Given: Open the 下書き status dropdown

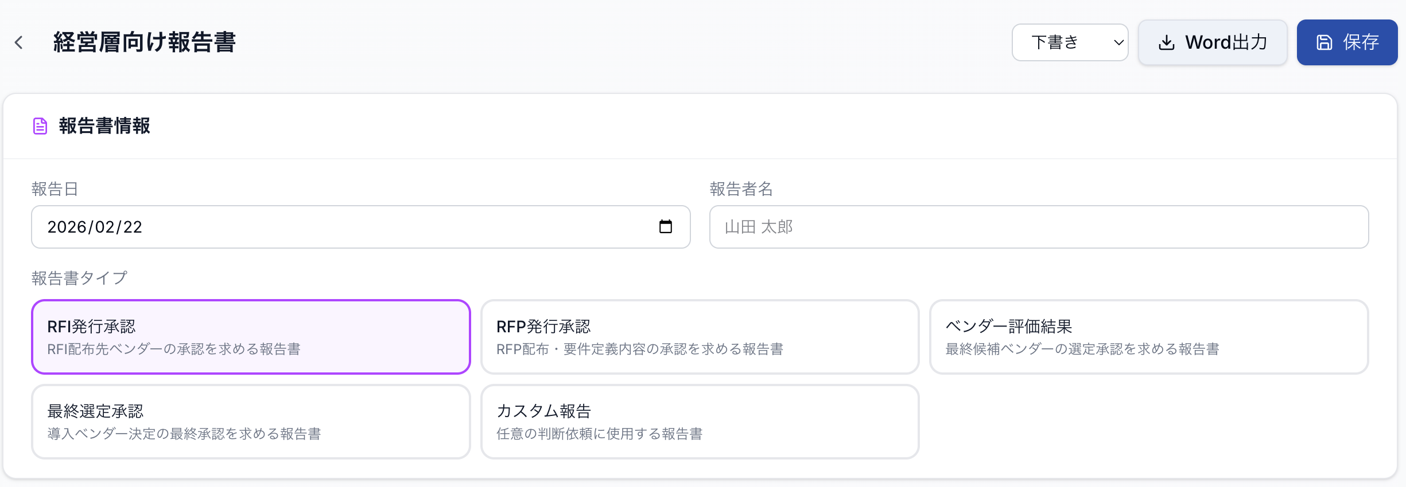Looking at the screenshot, I should pyautogui.click(x=1070, y=42).
